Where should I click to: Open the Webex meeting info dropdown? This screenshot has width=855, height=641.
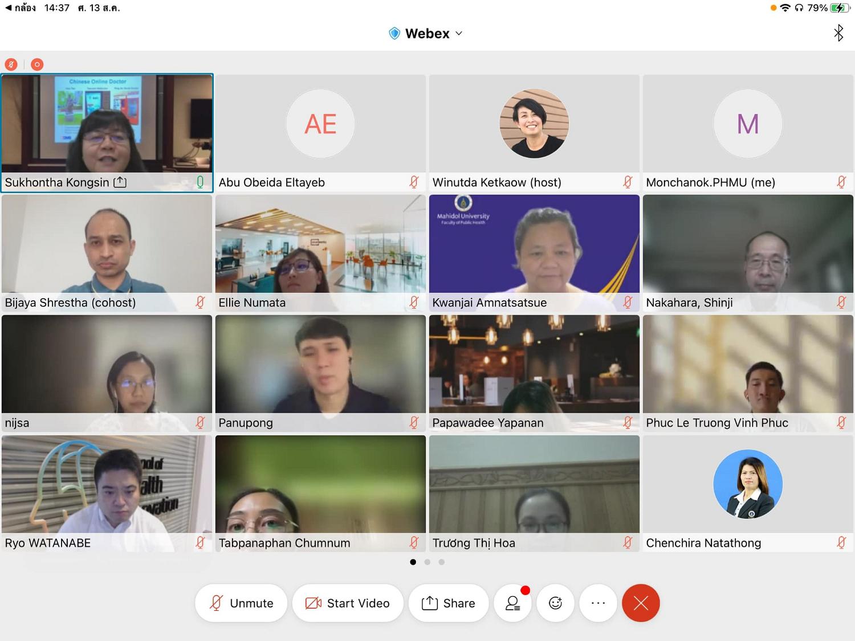click(x=426, y=34)
